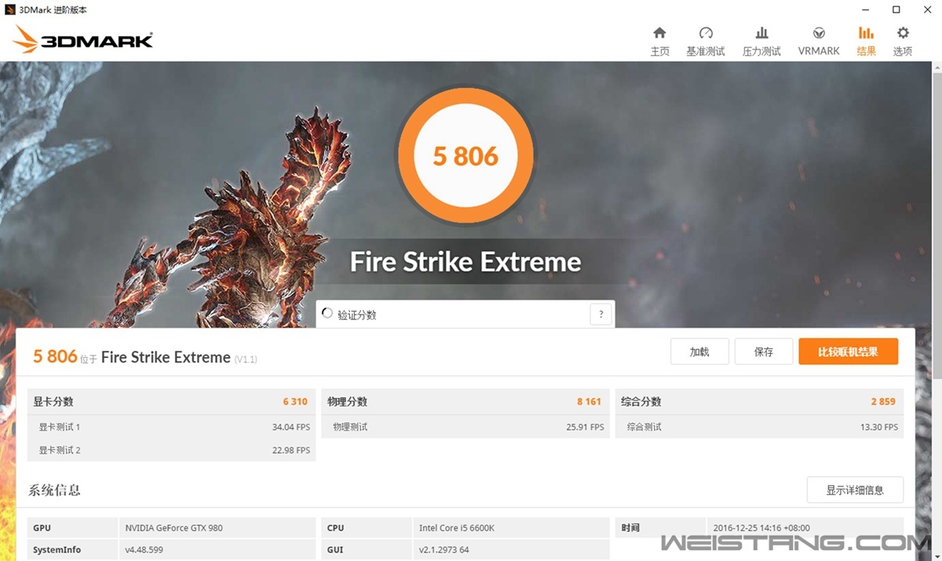This screenshot has width=942, height=561.
Task: Click the 3DMARK logo
Action: tap(82, 40)
